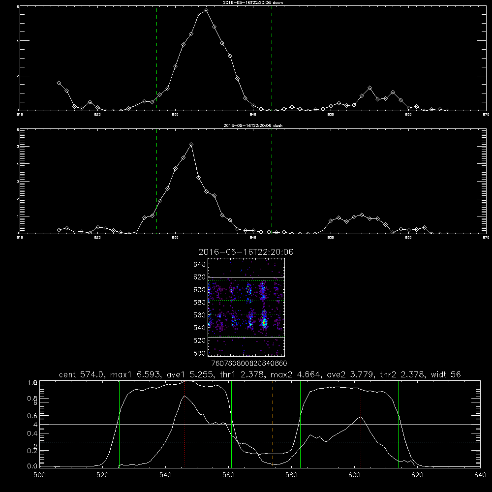Image resolution: width=492 pixels, height=492 pixels.
Task: Click the 620 tick label on the bottom plot x-axis
Action: click(417, 475)
